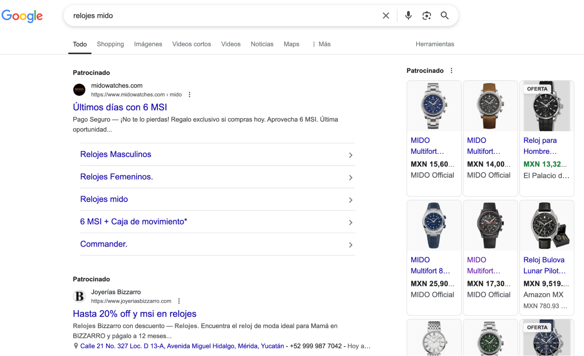Clear the search box with the X icon

pyautogui.click(x=386, y=15)
